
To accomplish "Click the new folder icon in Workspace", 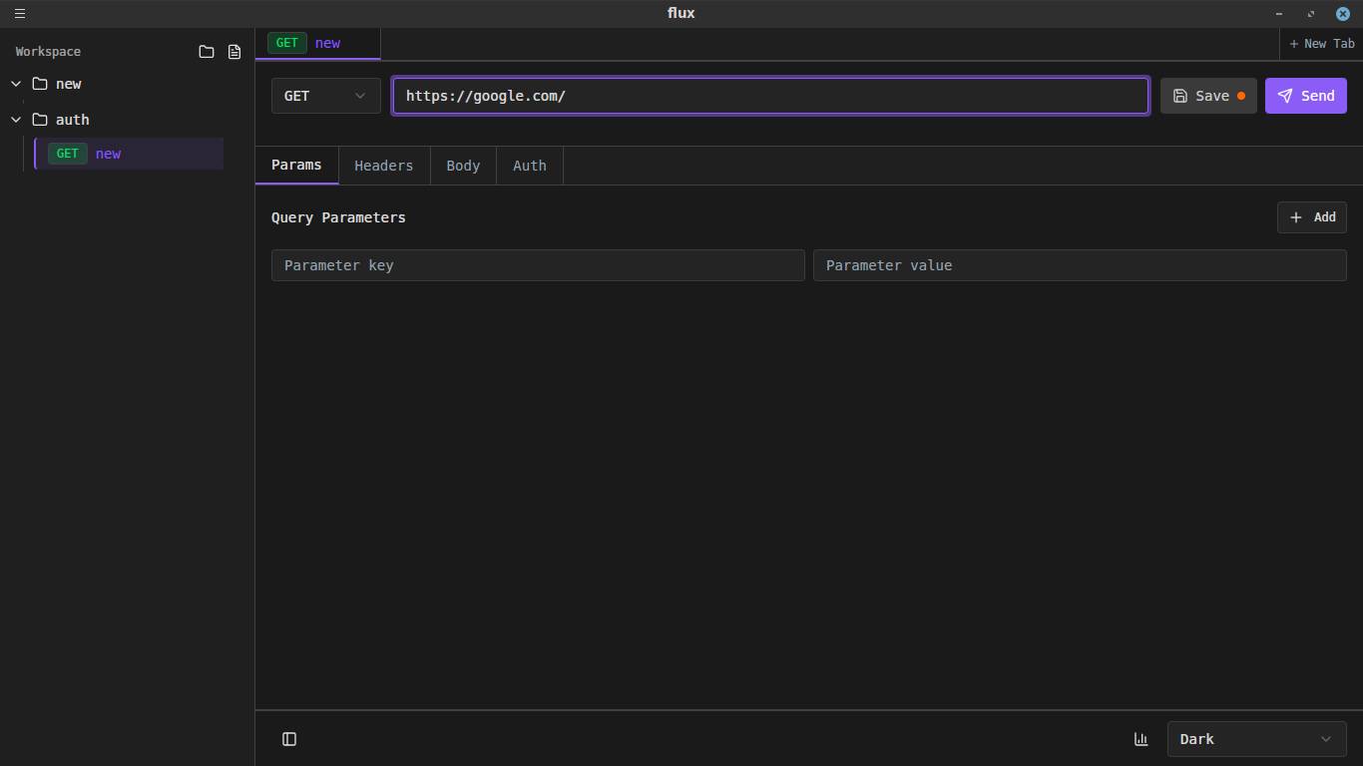I will pos(207,52).
